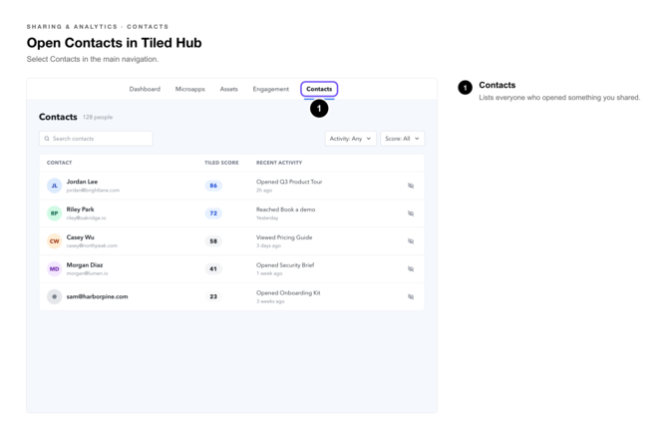Switch to the Microapps tab
Image resolution: width=668 pixels, height=430 pixels.
click(190, 89)
